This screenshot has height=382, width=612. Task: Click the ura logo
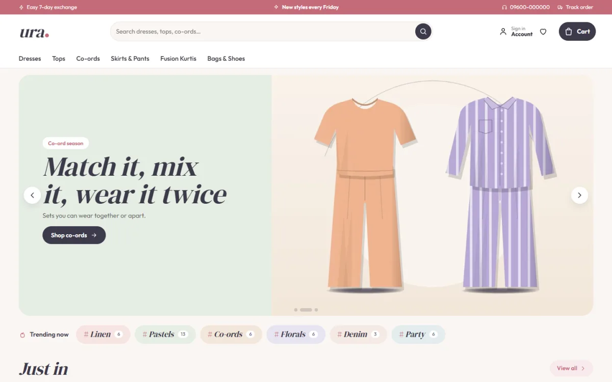pyautogui.click(x=34, y=33)
